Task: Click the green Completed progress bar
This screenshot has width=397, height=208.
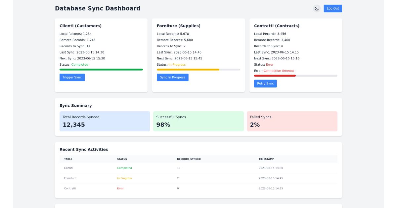Action: coord(101,69)
